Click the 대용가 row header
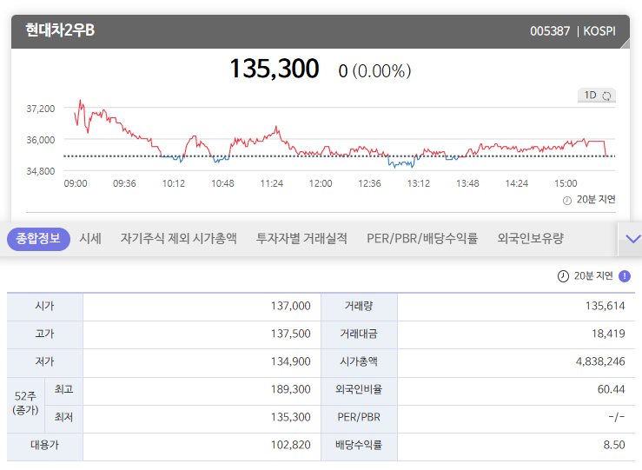Screen dimensions: 642x470 (x=45, y=446)
